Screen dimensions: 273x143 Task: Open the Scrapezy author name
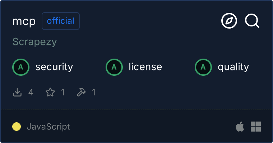point(34,42)
